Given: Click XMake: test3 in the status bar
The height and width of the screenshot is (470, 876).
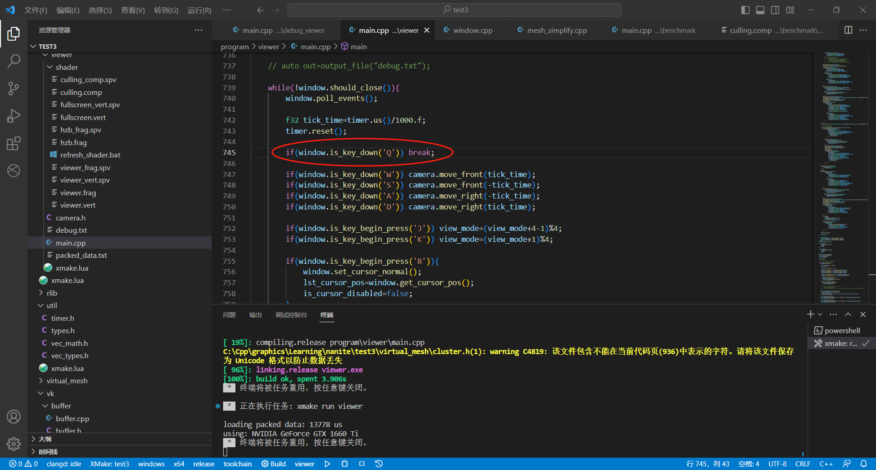Looking at the screenshot, I should [x=109, y=463].
